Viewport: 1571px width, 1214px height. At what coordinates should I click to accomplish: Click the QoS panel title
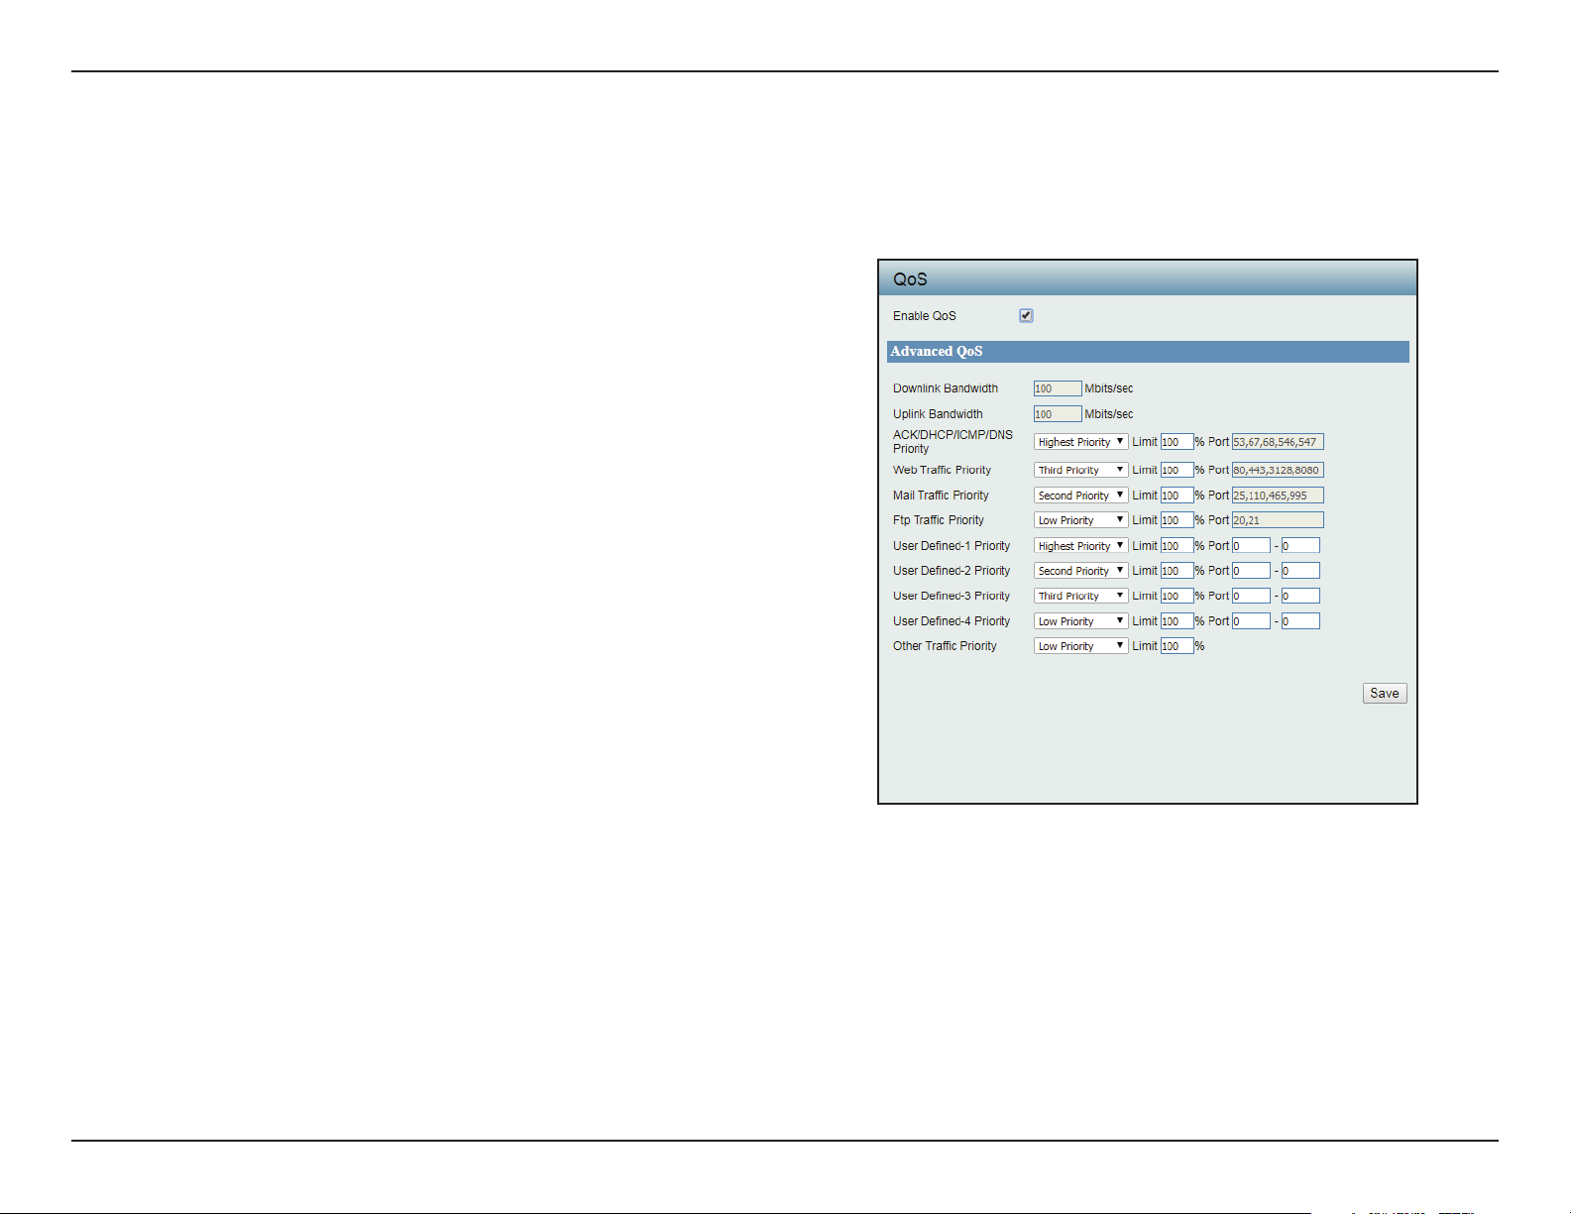910,279
